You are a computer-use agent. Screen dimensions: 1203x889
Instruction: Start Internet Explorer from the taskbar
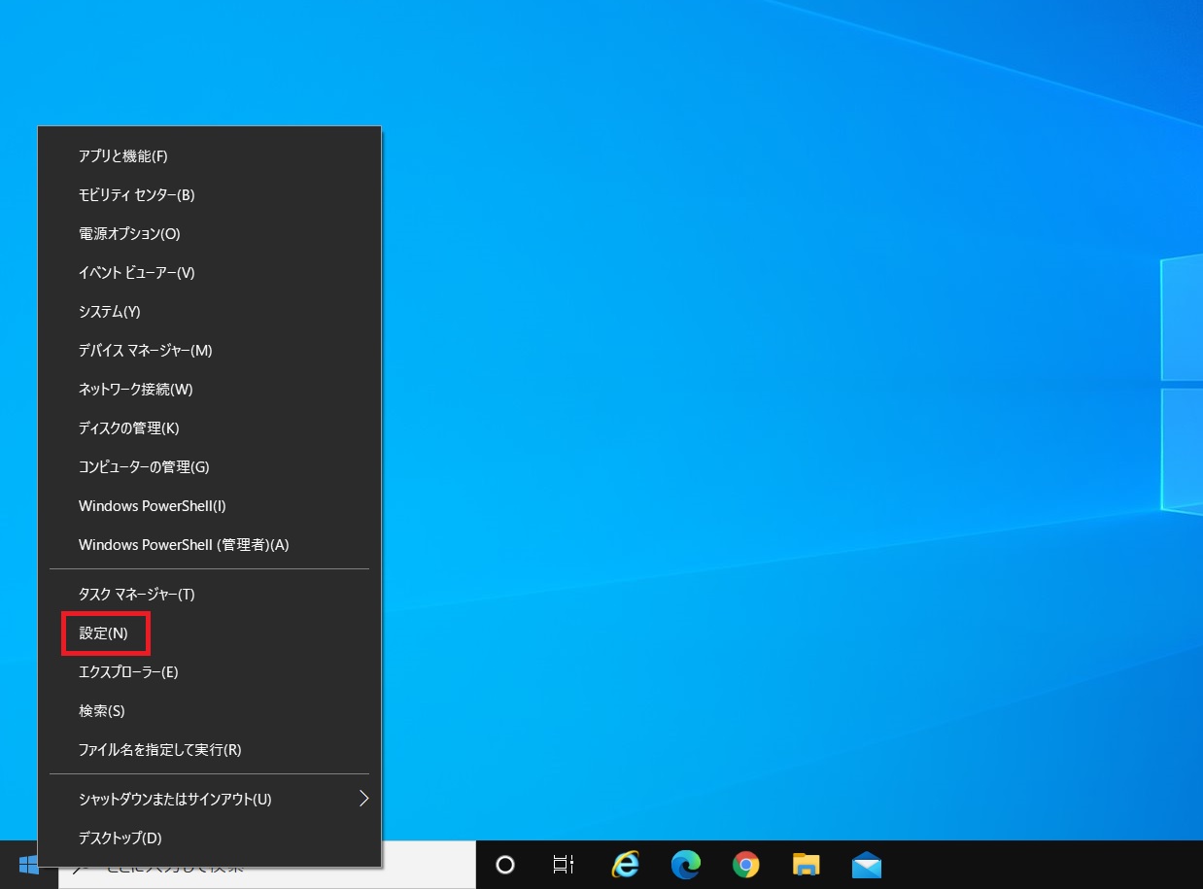pyautogui.click(x=625, y=865)
